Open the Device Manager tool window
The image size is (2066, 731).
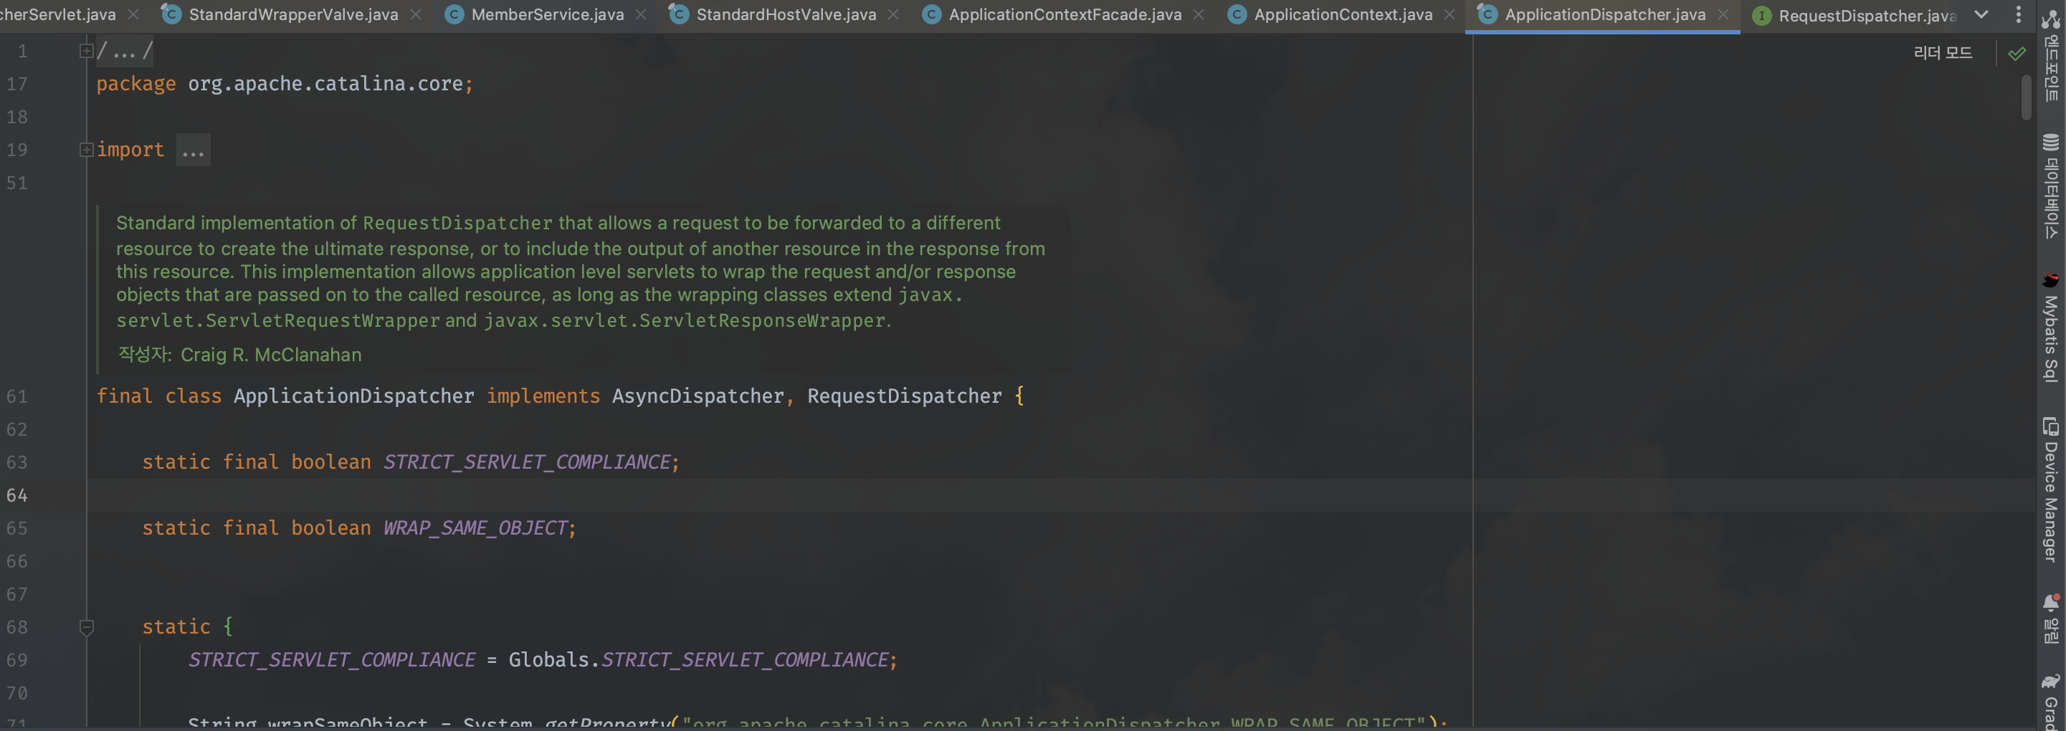[x=2051, y=489]
